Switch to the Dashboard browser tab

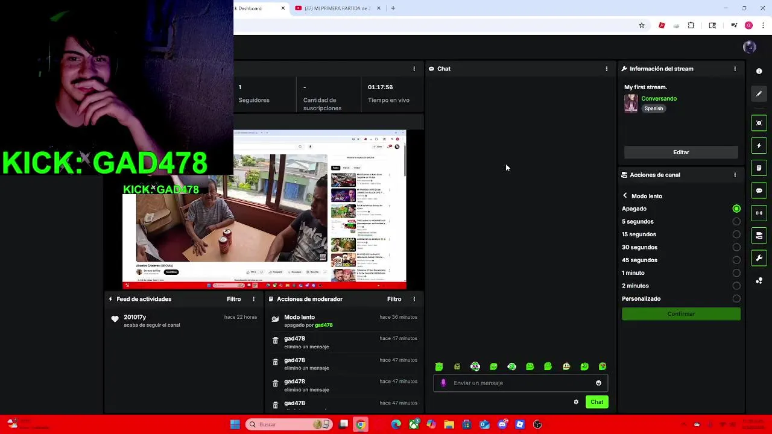click(x=255, y=8)
